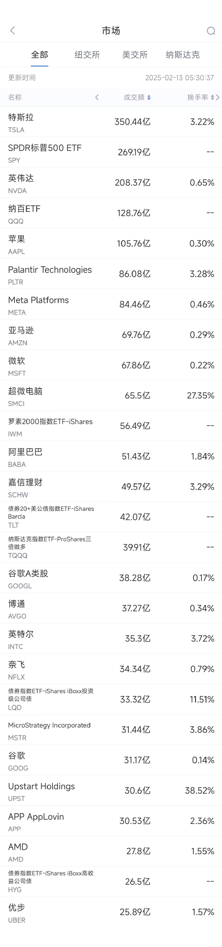This screenshot has height=947, width=222.
Task: Click the 名称 column header
Action: pyautogui.click(x=15, y=97)
